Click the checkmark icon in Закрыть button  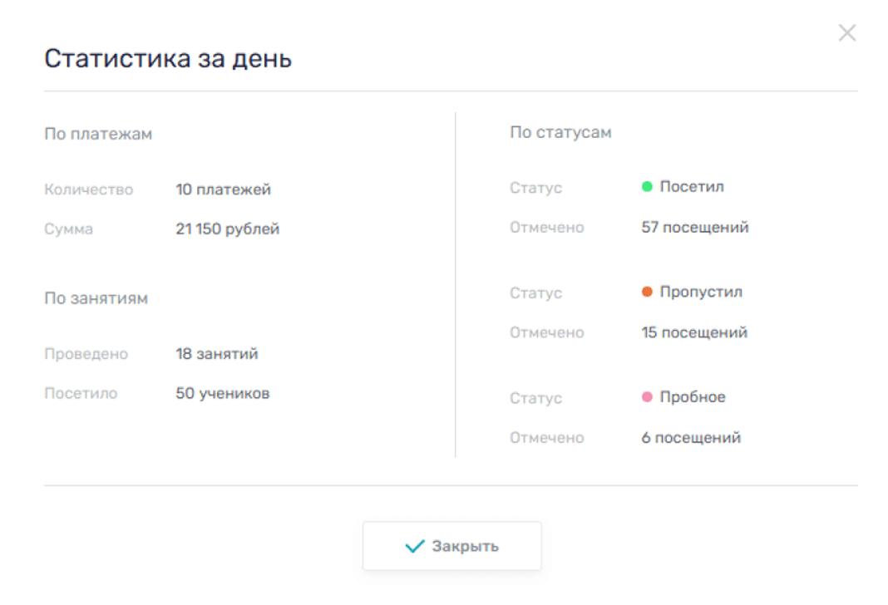point(414,546)
